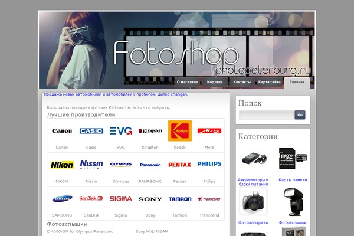The height and width of the screenshot is (236, 354).
Task: Click the Casio text label
Action: [91, 147]
